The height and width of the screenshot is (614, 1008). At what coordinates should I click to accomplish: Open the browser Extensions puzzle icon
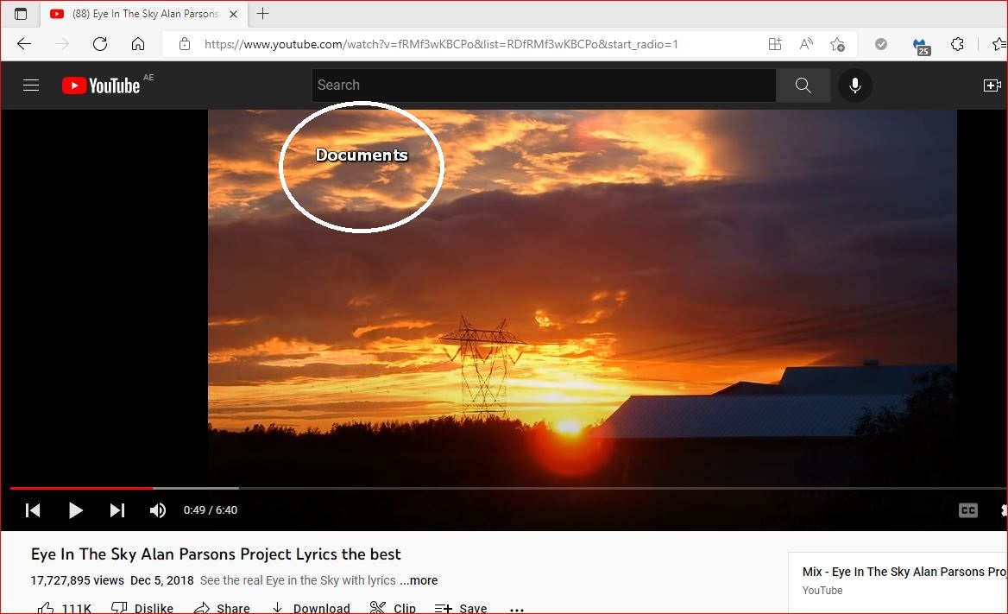pos(957,44)
